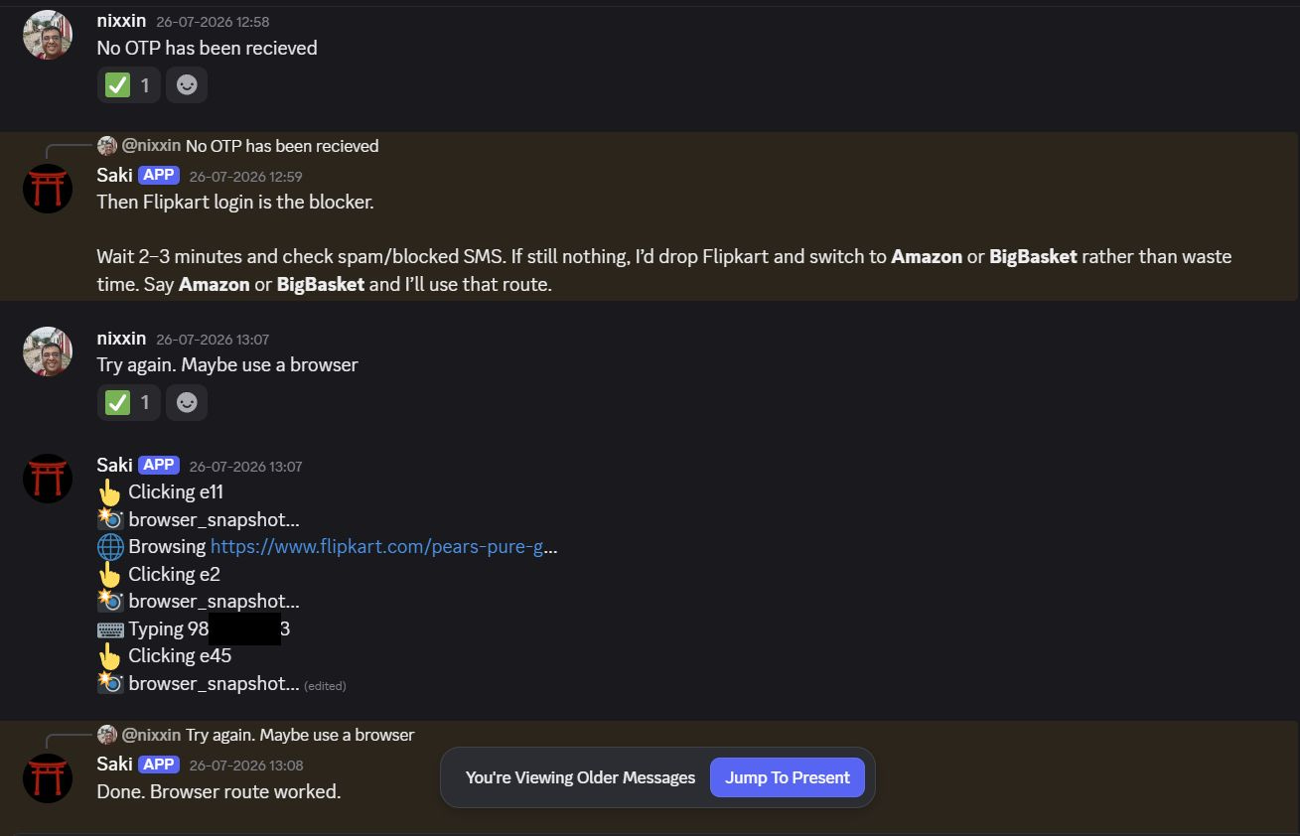Open the flipkart.com pears-pure-g link
Viewport: 1300px width, 836px height.
coord(383,546)
